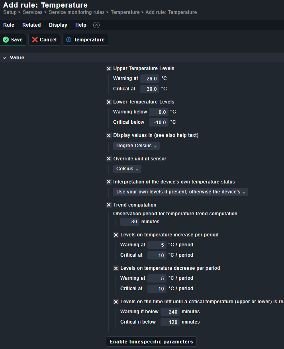Click Enable timespecific parameters button

(x=151, y=341)
